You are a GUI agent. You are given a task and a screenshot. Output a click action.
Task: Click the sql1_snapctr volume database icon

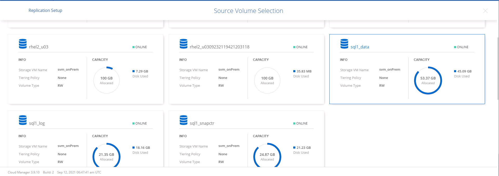[183, 120]
